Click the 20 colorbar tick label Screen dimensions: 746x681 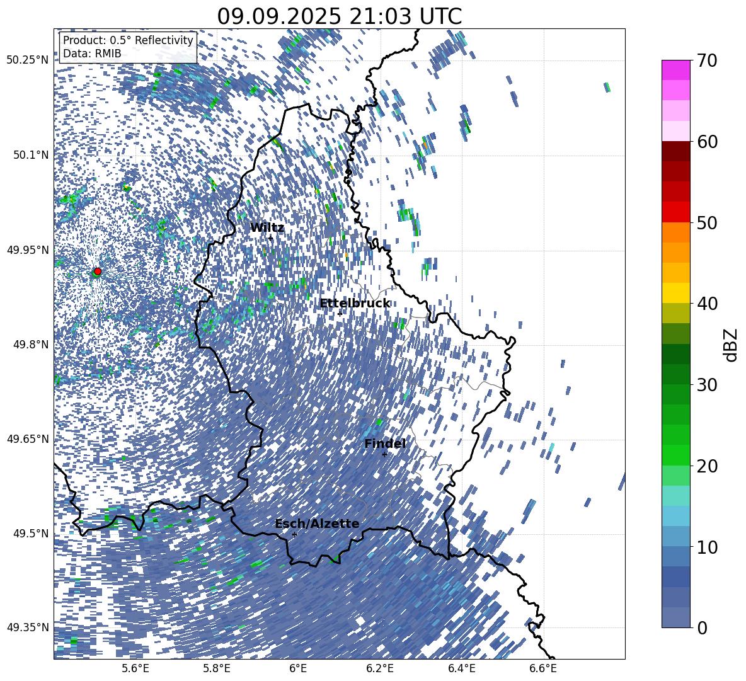click(708, 466)
